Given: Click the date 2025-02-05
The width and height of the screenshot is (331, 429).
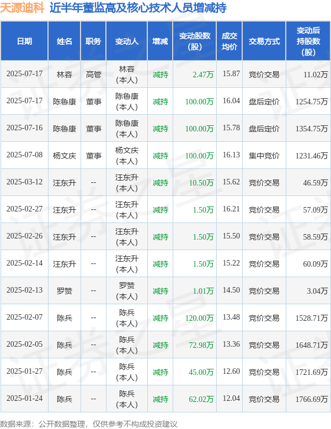Looking at the screenshot, I should click(25, 345).
